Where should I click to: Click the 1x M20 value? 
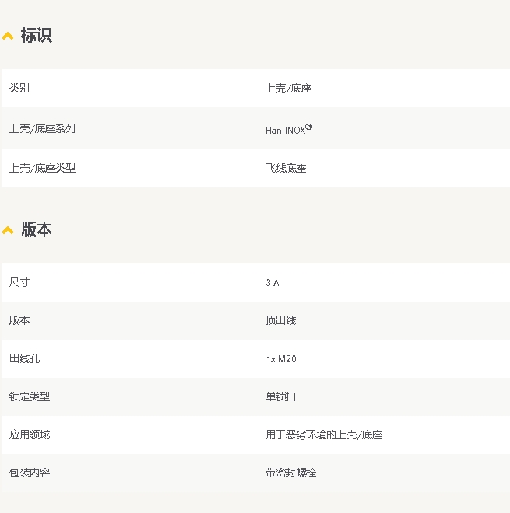point(280,358)
